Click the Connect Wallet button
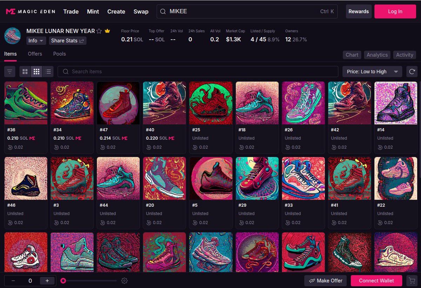This screenshot has width=421, height=288. [376, 281]
